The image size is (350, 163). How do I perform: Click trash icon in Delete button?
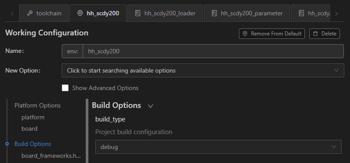315,34
